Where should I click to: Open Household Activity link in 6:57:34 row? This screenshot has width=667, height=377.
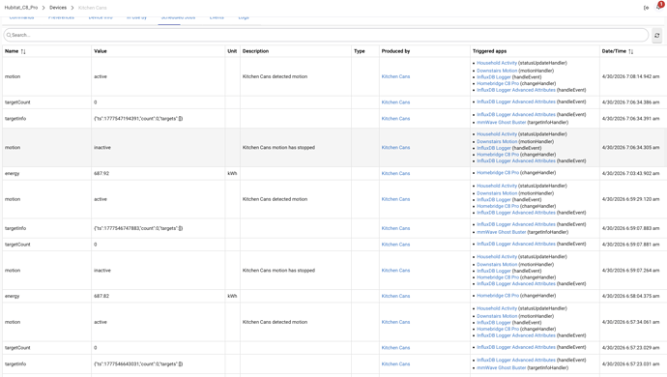coord(497,308)
